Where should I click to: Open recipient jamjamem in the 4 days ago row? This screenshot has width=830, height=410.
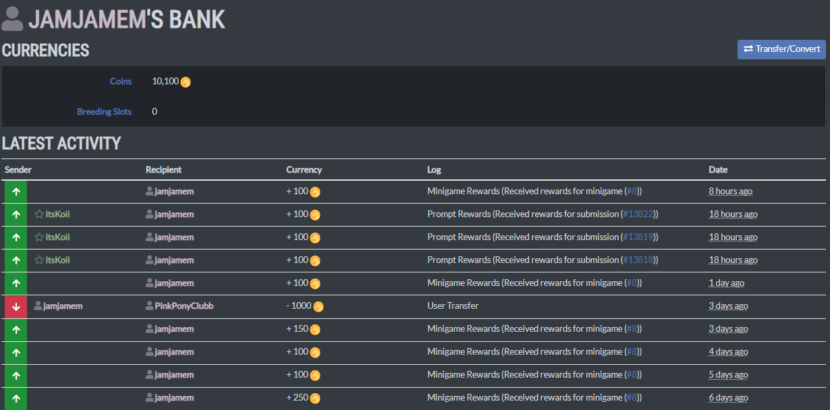coord(174,352)
